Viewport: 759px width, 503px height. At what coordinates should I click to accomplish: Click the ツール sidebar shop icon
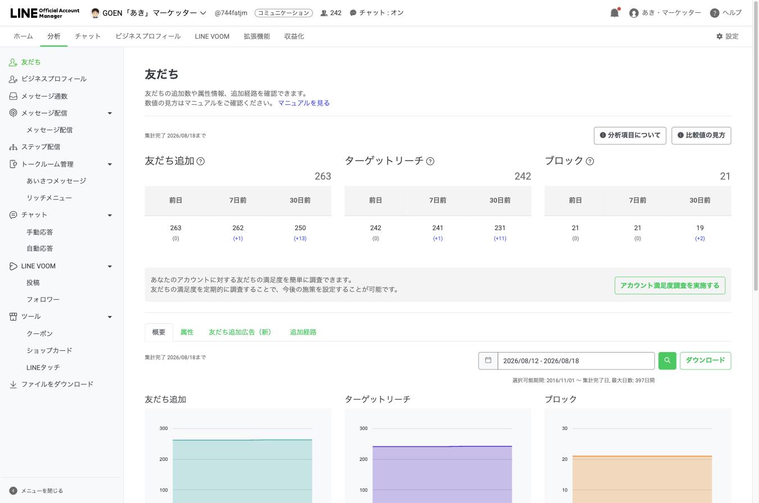click(13, 317)
